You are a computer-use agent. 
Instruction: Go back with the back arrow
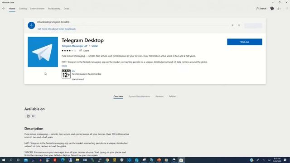click(4, 9)
